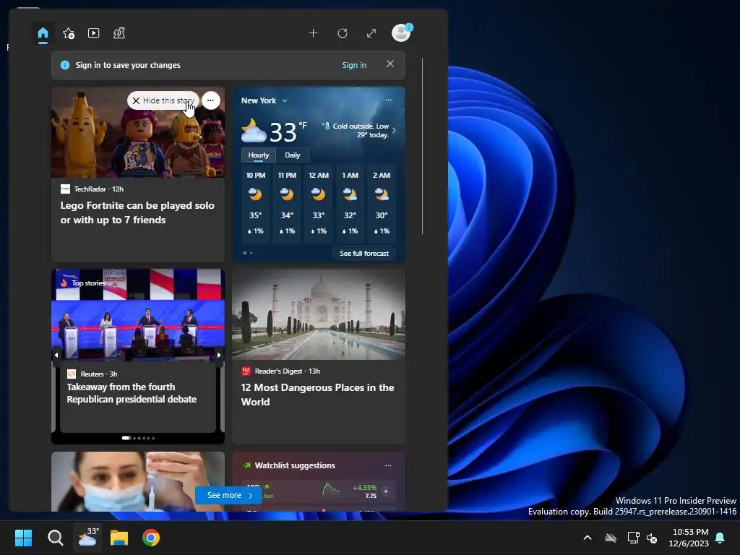Open more options on Lego Fortnite story
Image resolution: width=740 pixels, height=555 pixels.
click(x=210, y=100)
